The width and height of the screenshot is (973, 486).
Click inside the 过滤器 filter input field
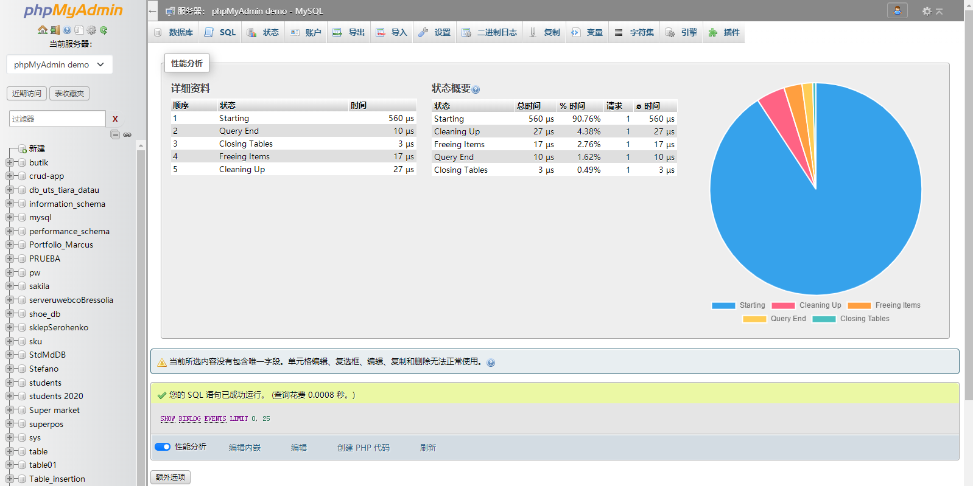[x=57, y=119]
